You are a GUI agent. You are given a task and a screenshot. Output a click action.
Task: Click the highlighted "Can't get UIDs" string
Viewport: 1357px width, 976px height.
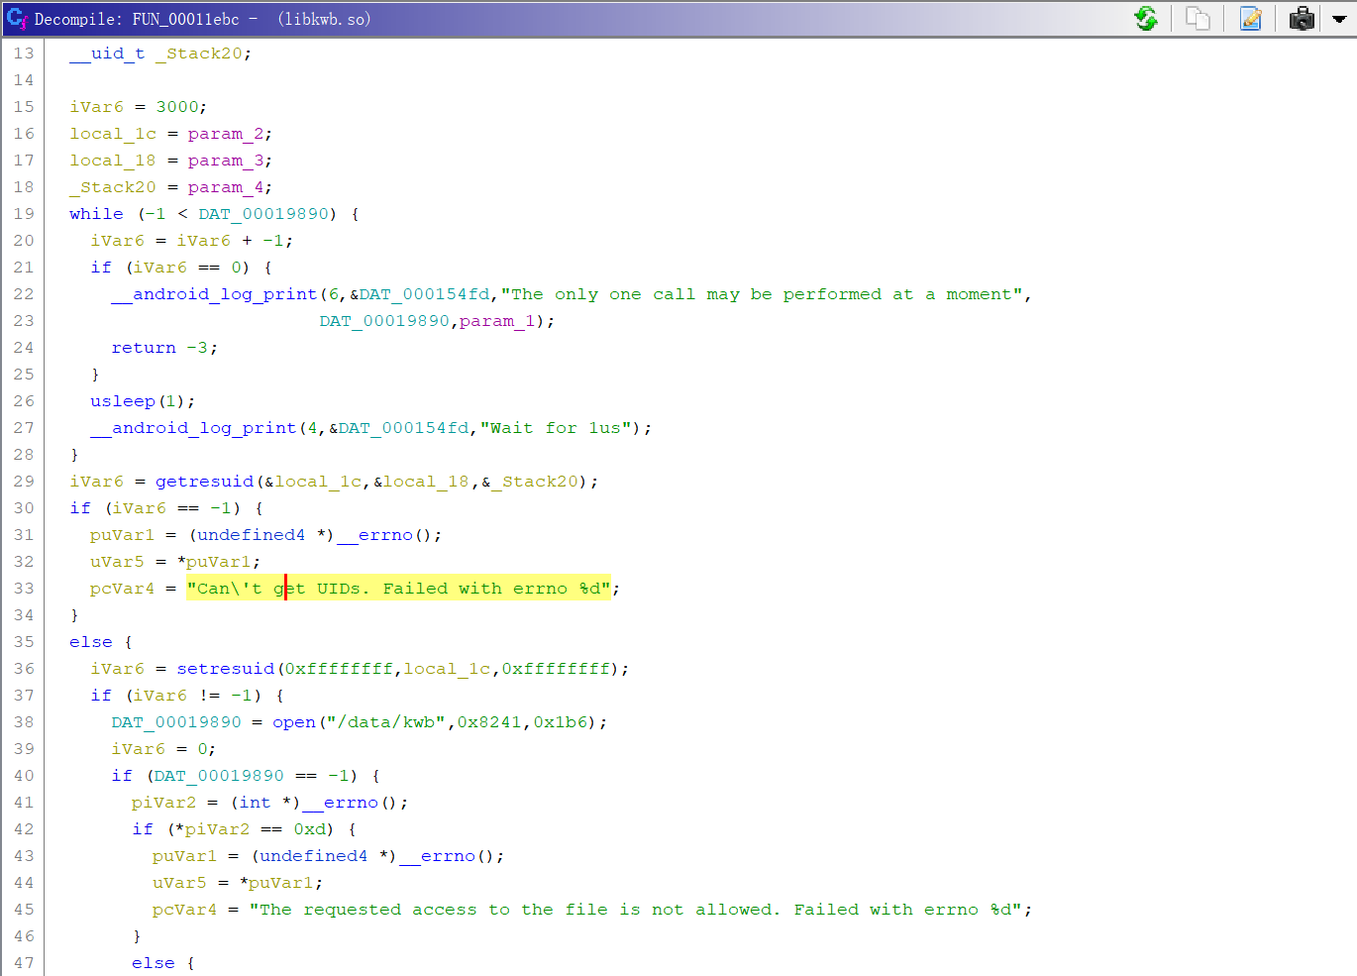[398, 589]
